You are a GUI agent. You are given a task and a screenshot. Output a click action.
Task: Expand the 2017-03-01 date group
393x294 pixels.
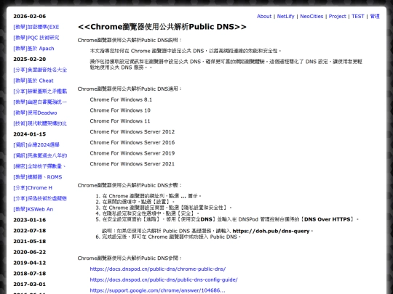pyautogui.click(x=30, y=284)
